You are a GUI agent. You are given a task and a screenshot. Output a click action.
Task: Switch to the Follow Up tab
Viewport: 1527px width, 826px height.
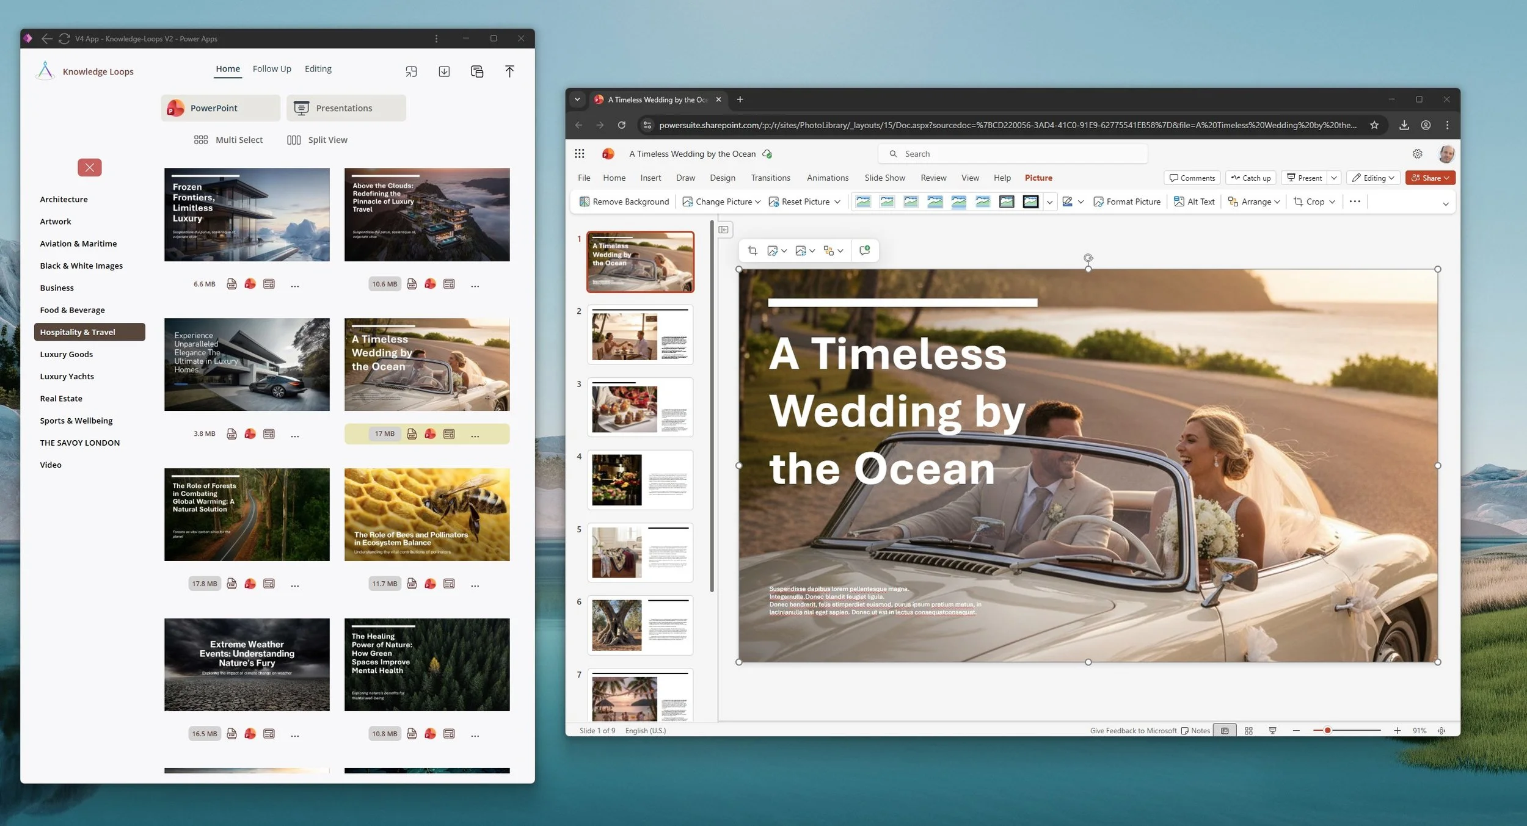click(x=272, y=69)
